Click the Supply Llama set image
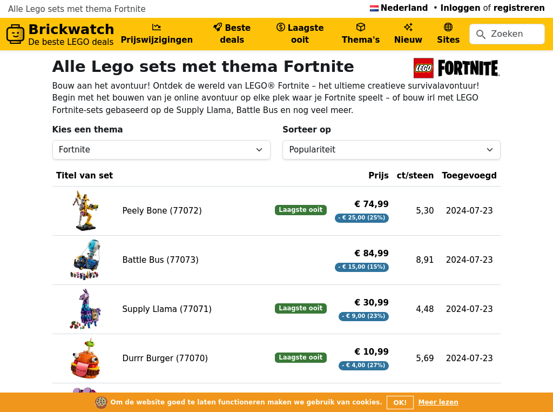Image resolution: width=553 pixels, height=412 pixels. click(x=85, y=309)
